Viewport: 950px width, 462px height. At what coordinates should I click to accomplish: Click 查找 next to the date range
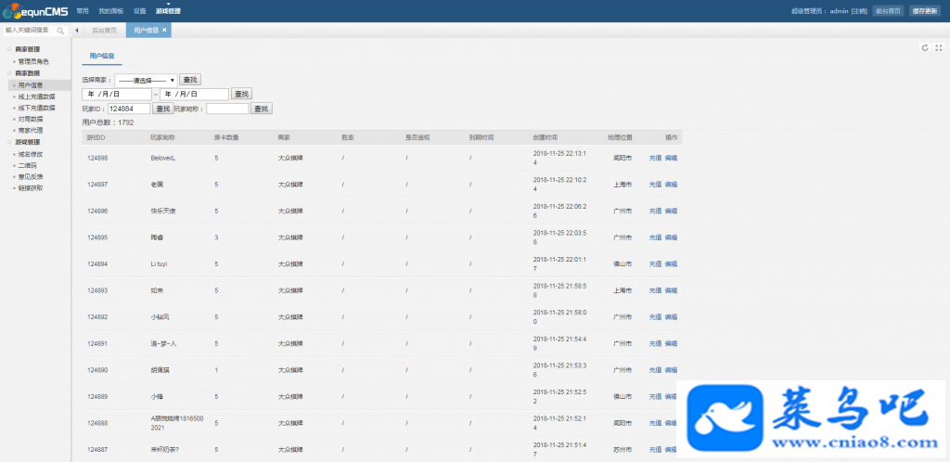pyautogui.click(x=241, y=94)
